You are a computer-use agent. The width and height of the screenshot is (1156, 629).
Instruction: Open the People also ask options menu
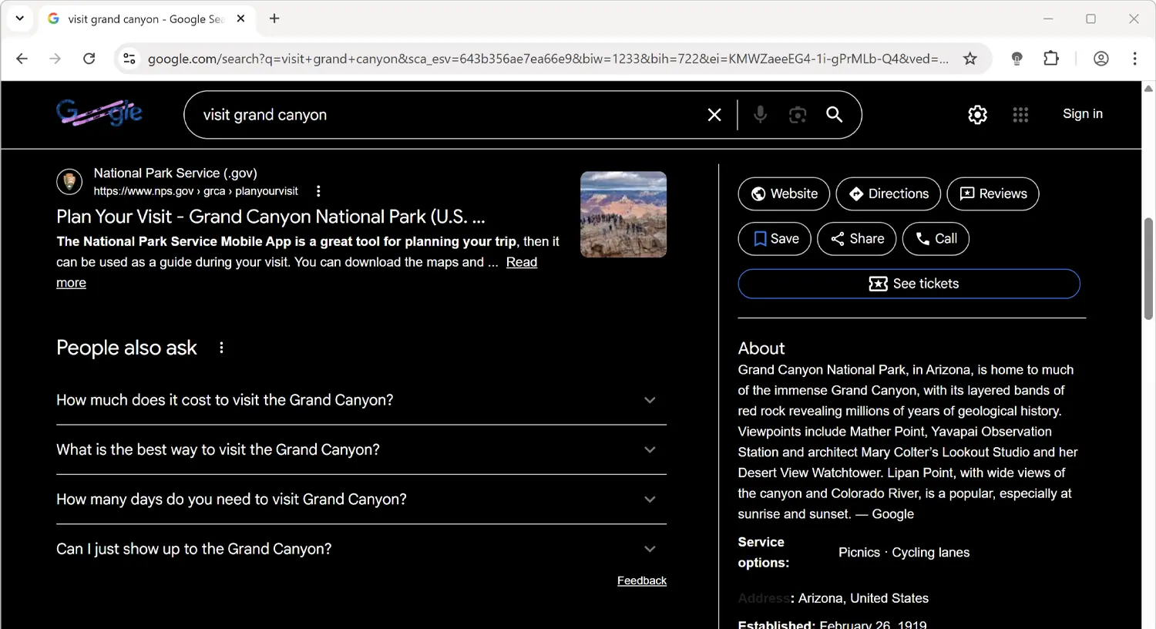pos(221,348)
